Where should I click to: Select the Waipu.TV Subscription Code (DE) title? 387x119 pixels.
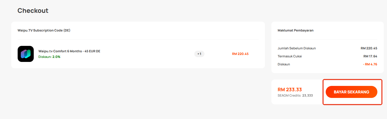tap(44, 30)
